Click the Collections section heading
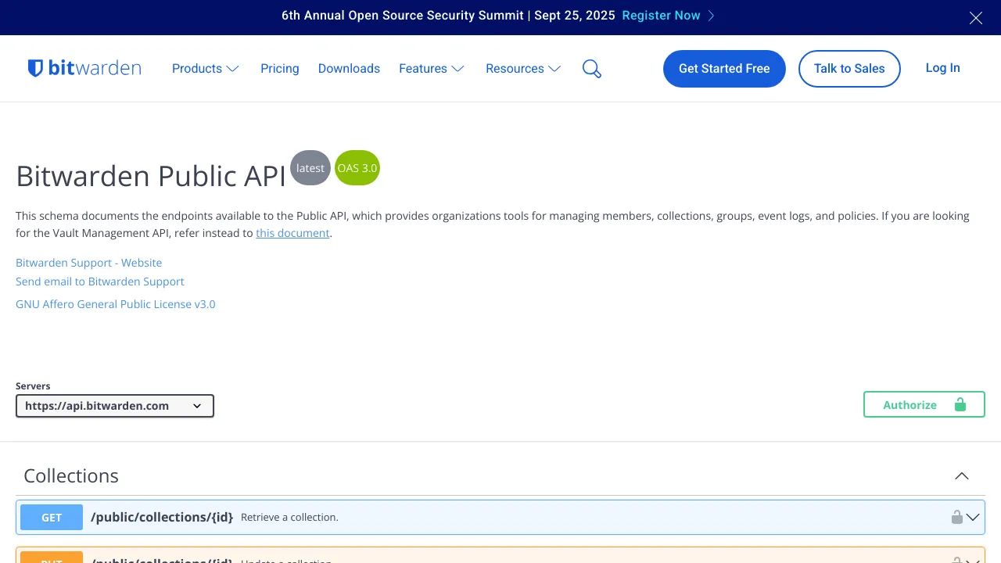The height and width of the screenshot is (563, 1001). (71, 475)
